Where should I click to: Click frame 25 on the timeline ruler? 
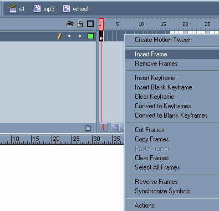(207, 24)
